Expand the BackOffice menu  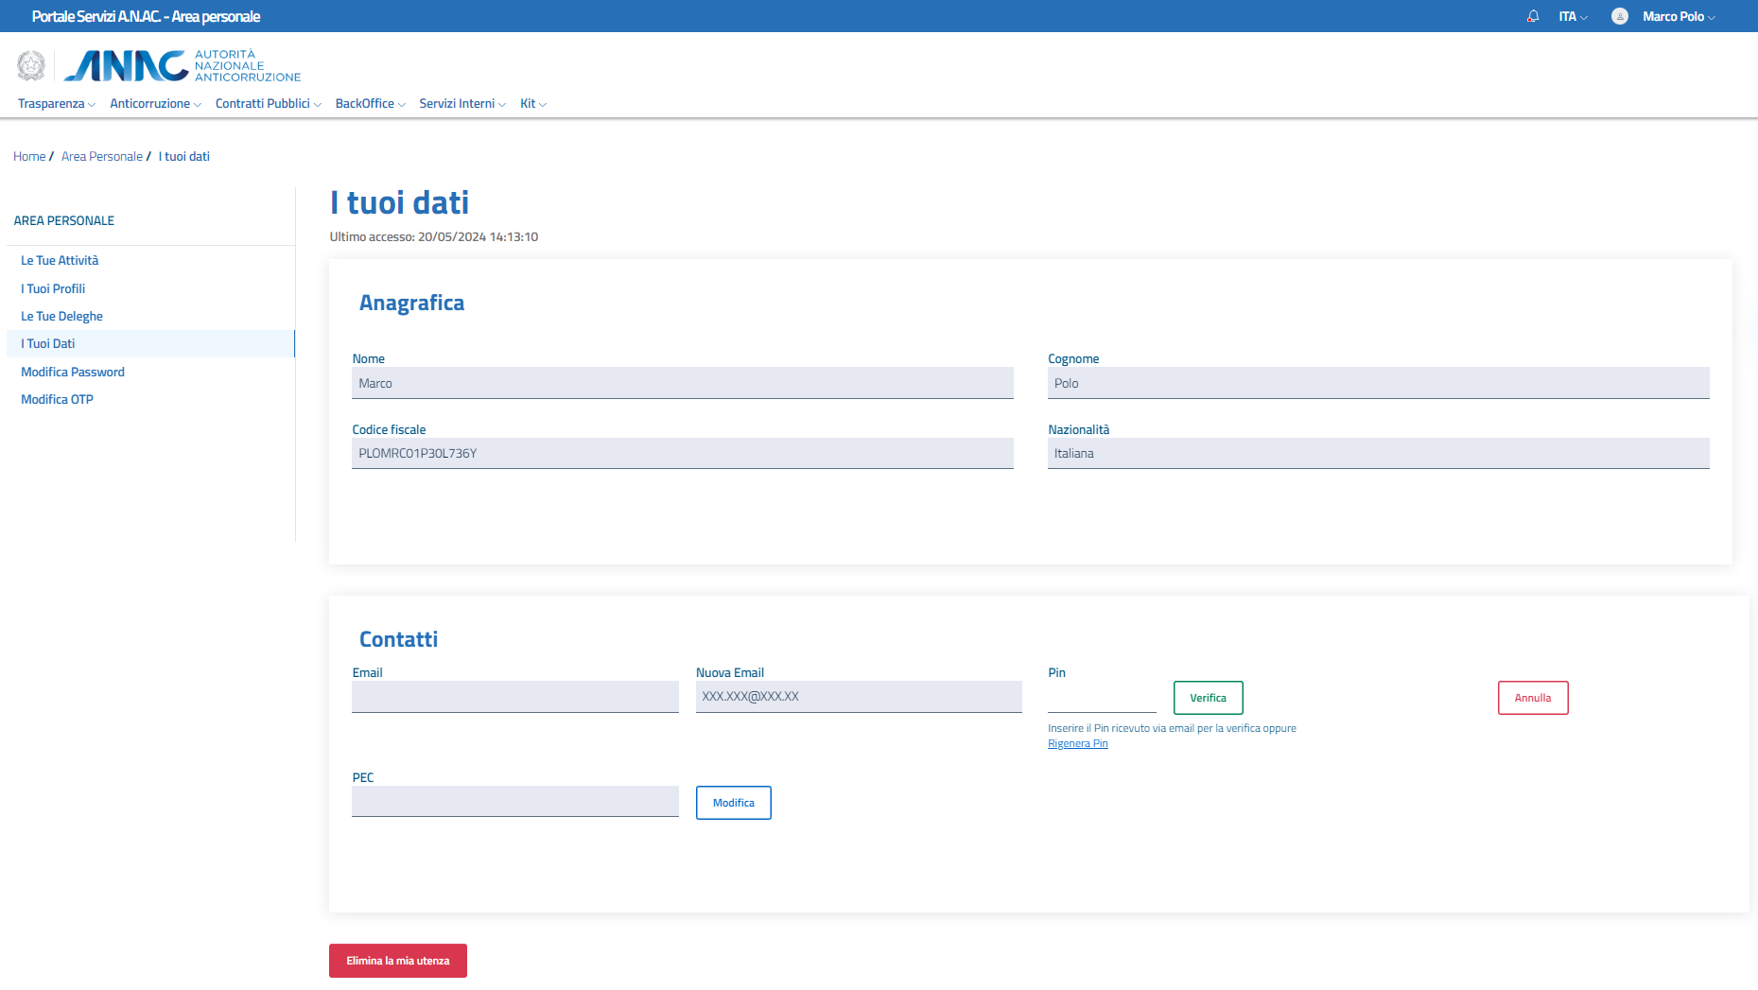click(x=370, y=104)
